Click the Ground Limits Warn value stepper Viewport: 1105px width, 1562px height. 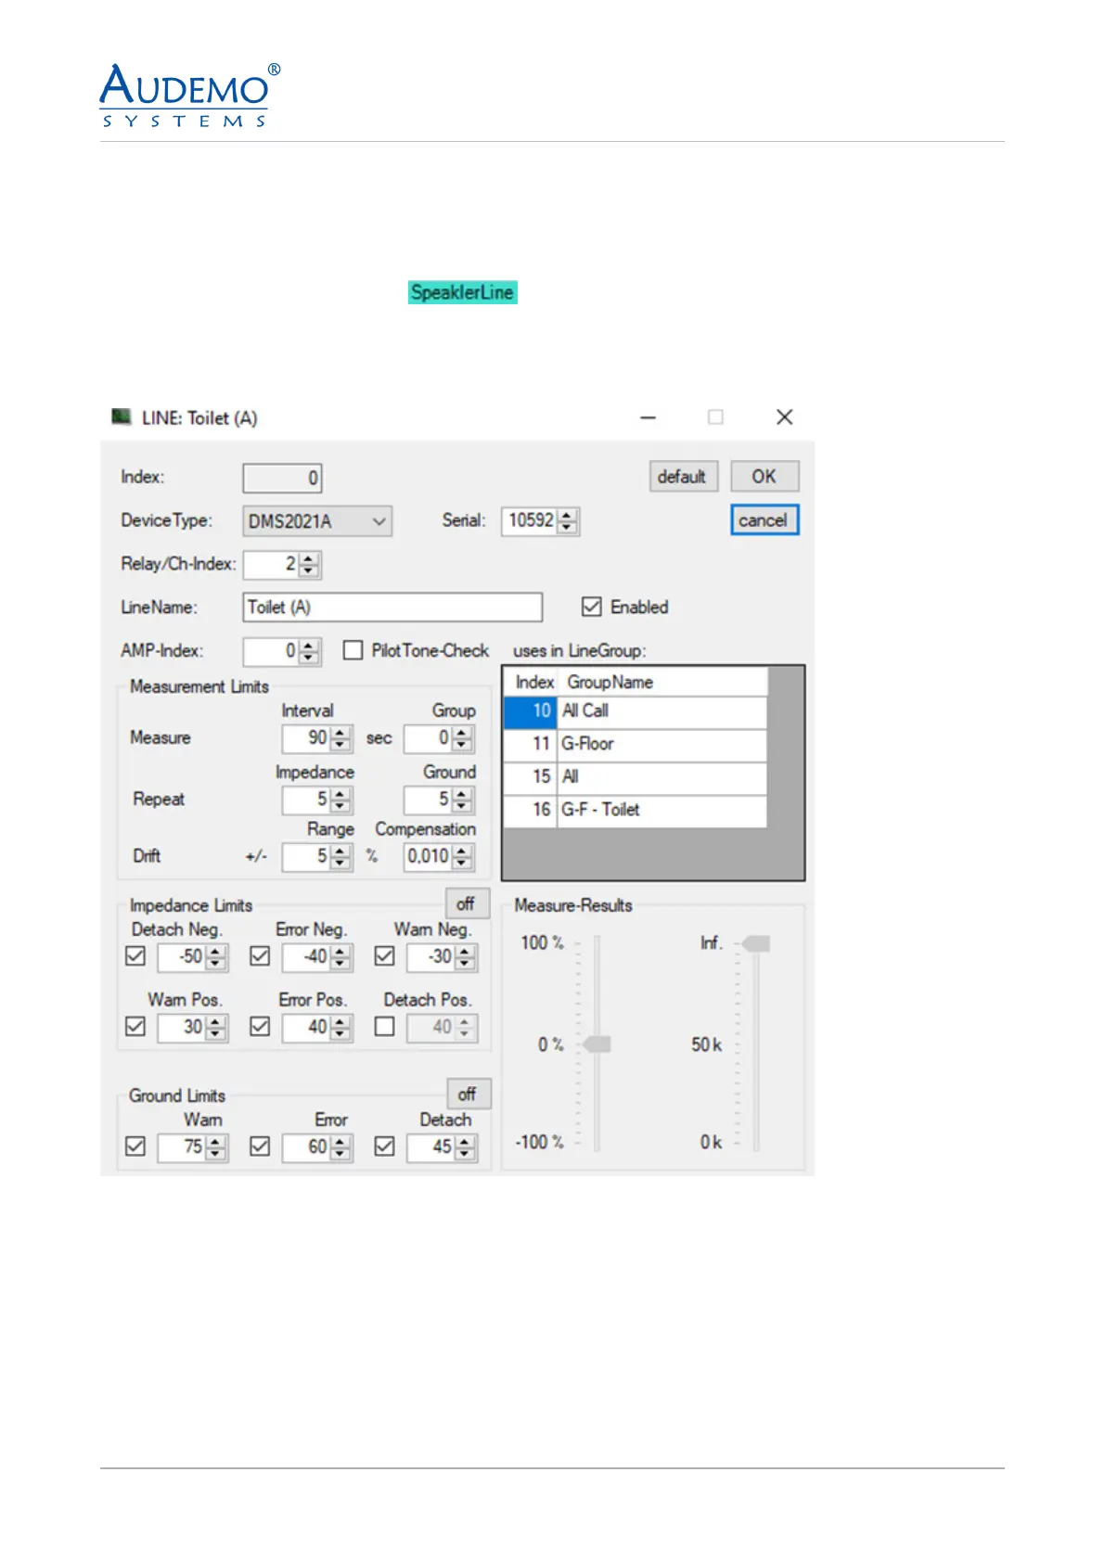[x=215, y=1147]
